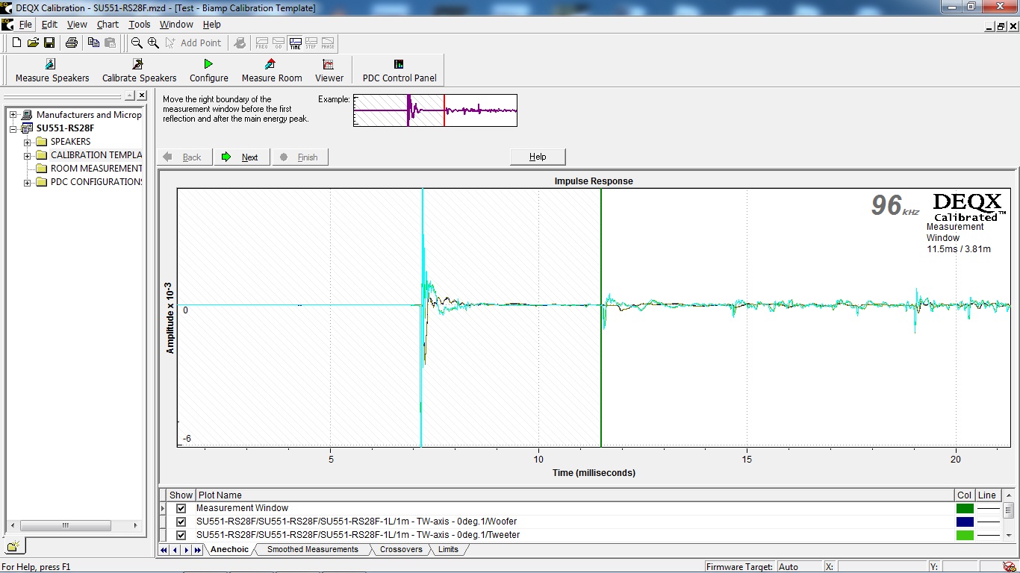Close the project tree panel

coord(141,95)
